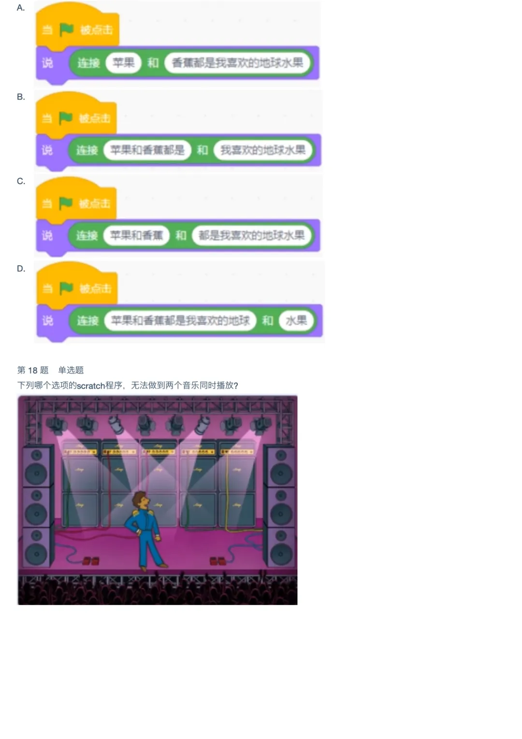Click the green flag in option A's hat block
This screenshot has width=522, height=739.
click(66, 30)
